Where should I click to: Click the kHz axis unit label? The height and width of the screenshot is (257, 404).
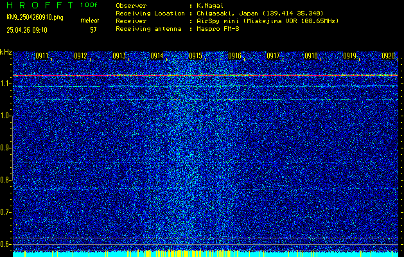click(x=6, y=52)
